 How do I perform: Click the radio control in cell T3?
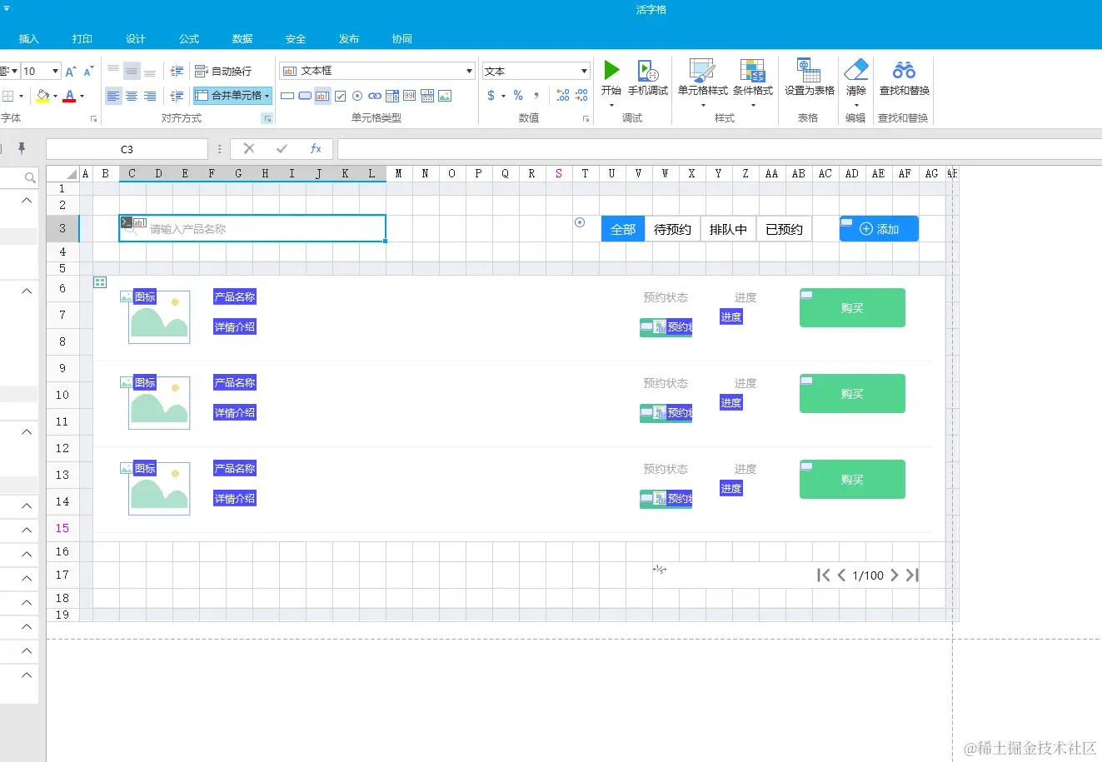tap(580, 222)
